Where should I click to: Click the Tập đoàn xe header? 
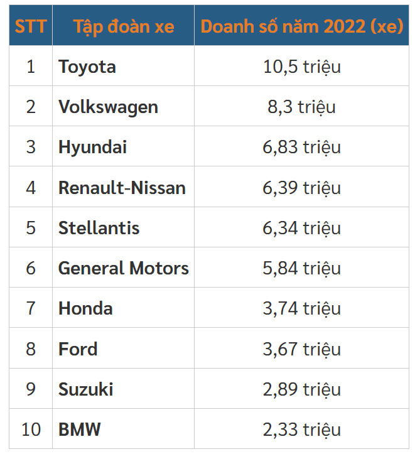[124, 26]
